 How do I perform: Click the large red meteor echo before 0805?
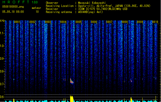pos(72,81)
